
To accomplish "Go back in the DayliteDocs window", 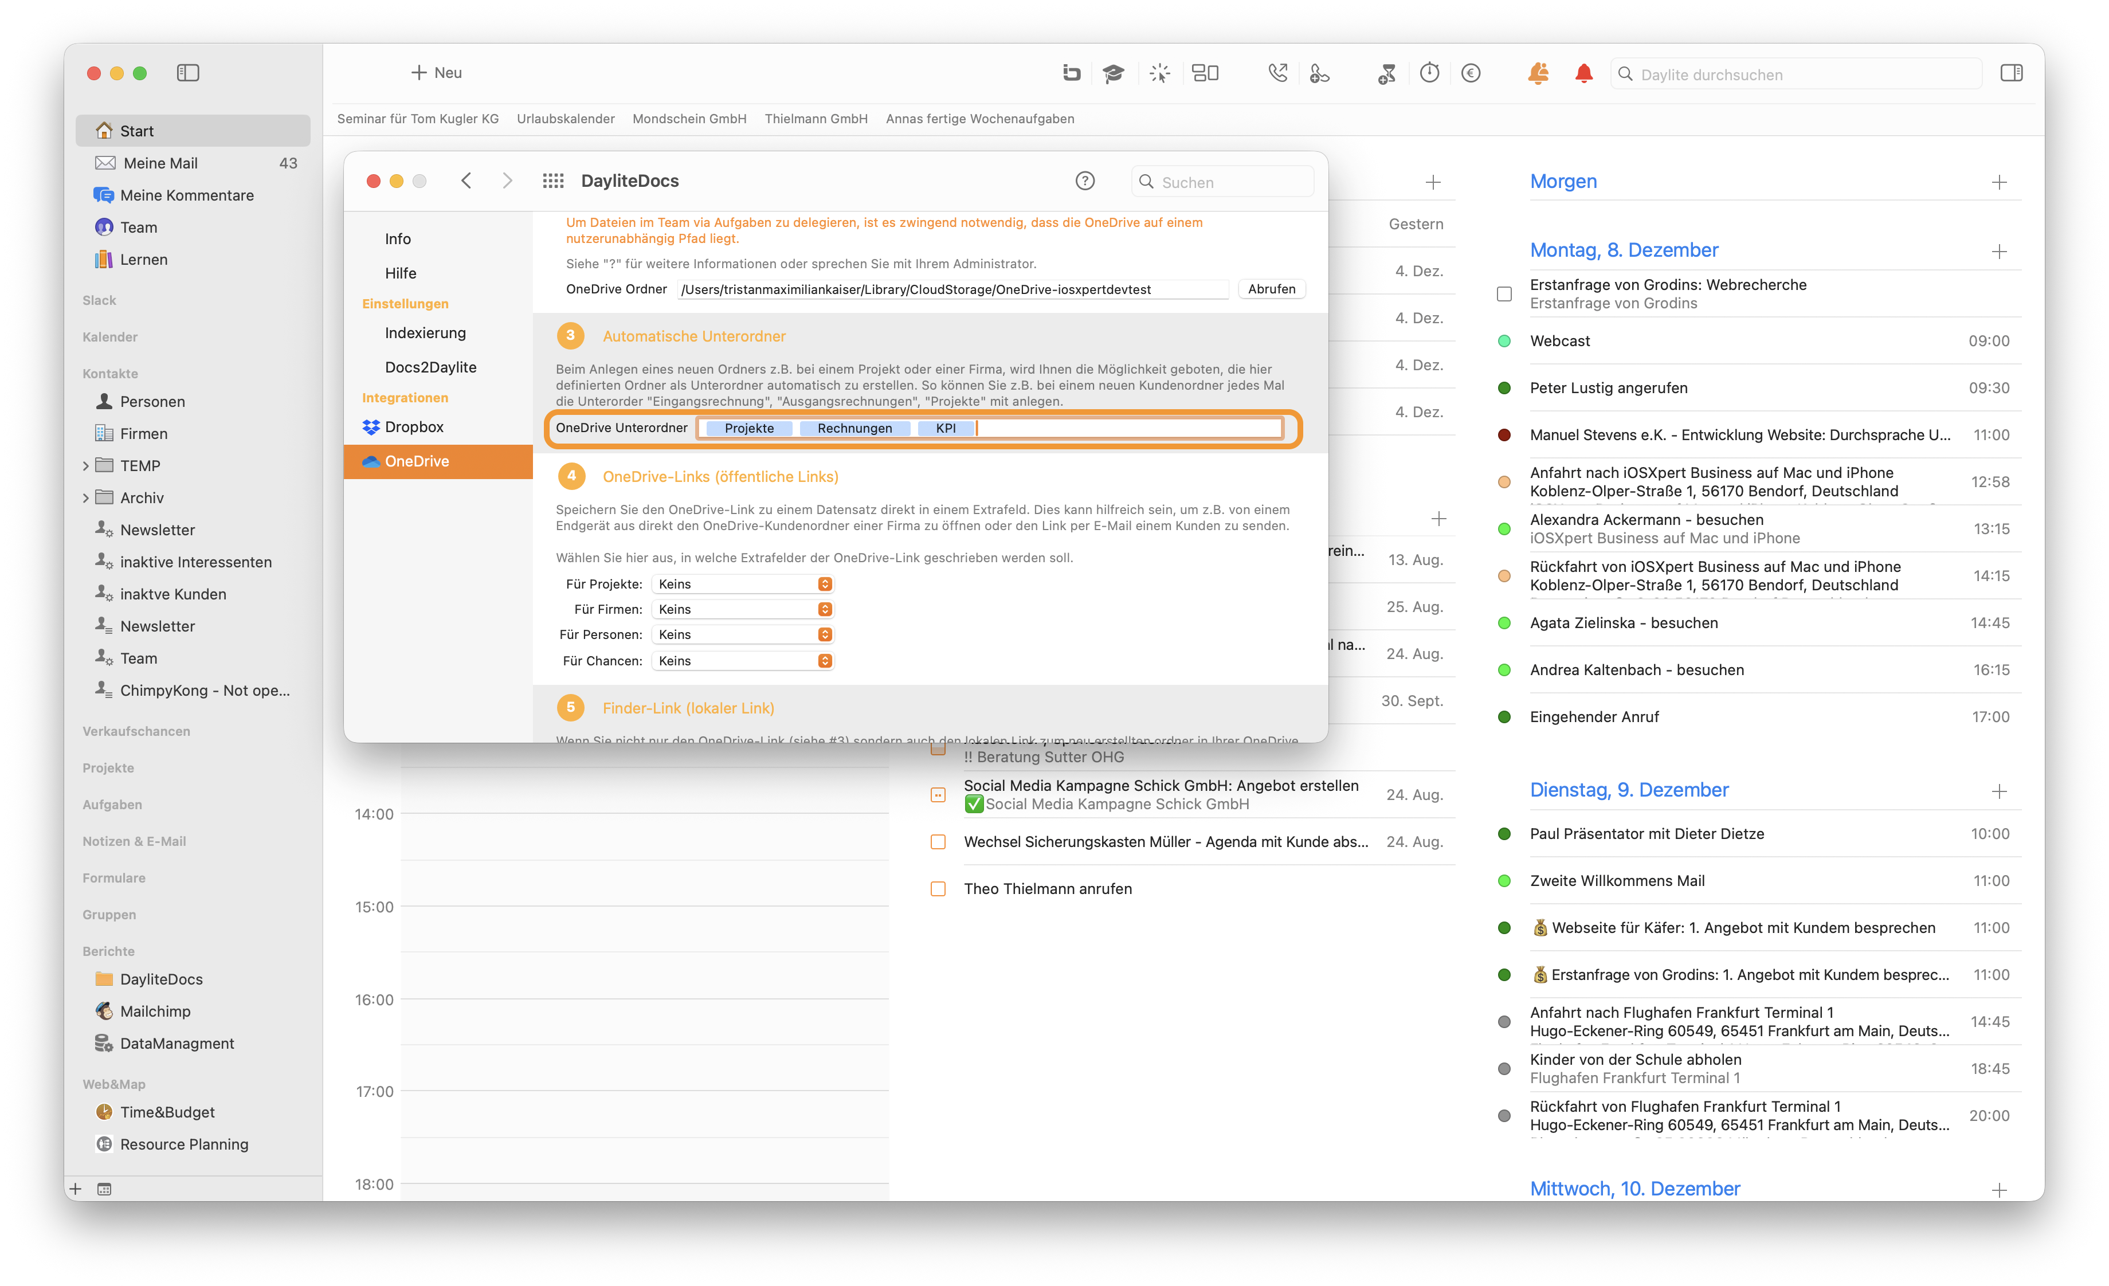I will tap(467, 181).
